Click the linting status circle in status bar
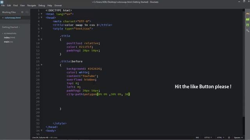This screenshot has width=250, height=140. tap(229, 137)
